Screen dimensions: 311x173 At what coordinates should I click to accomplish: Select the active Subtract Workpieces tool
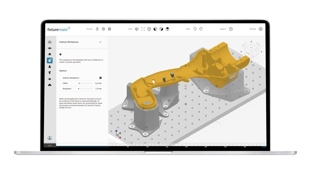click(x=50, y=60)
